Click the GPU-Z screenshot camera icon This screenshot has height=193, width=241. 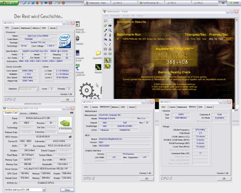coord(71,113)
